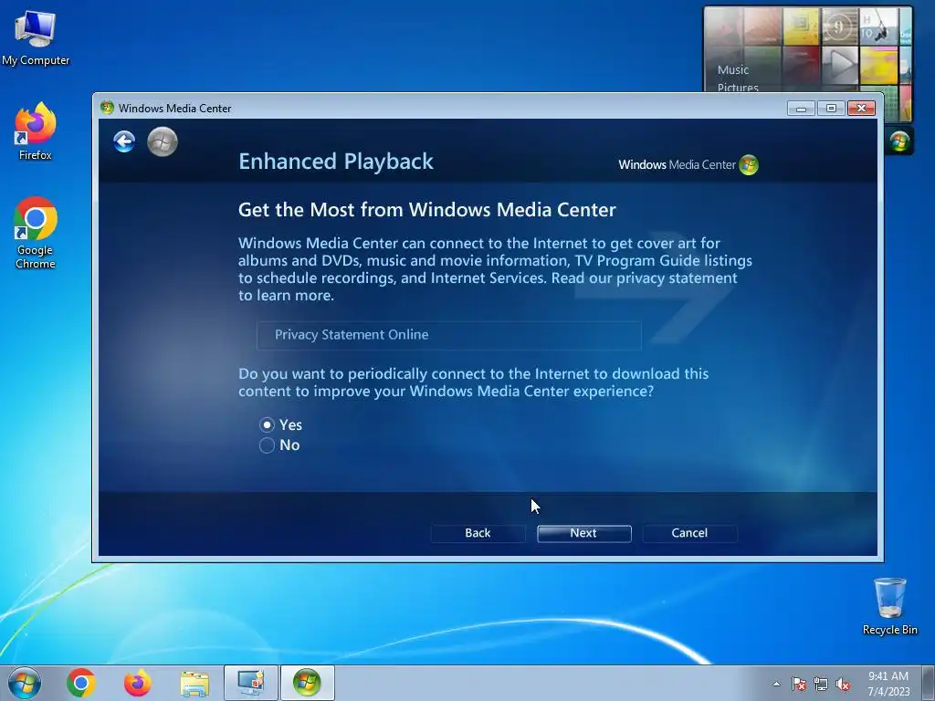
Task: Click Media Center taskbar button
Action: click(x=307, y=683)
